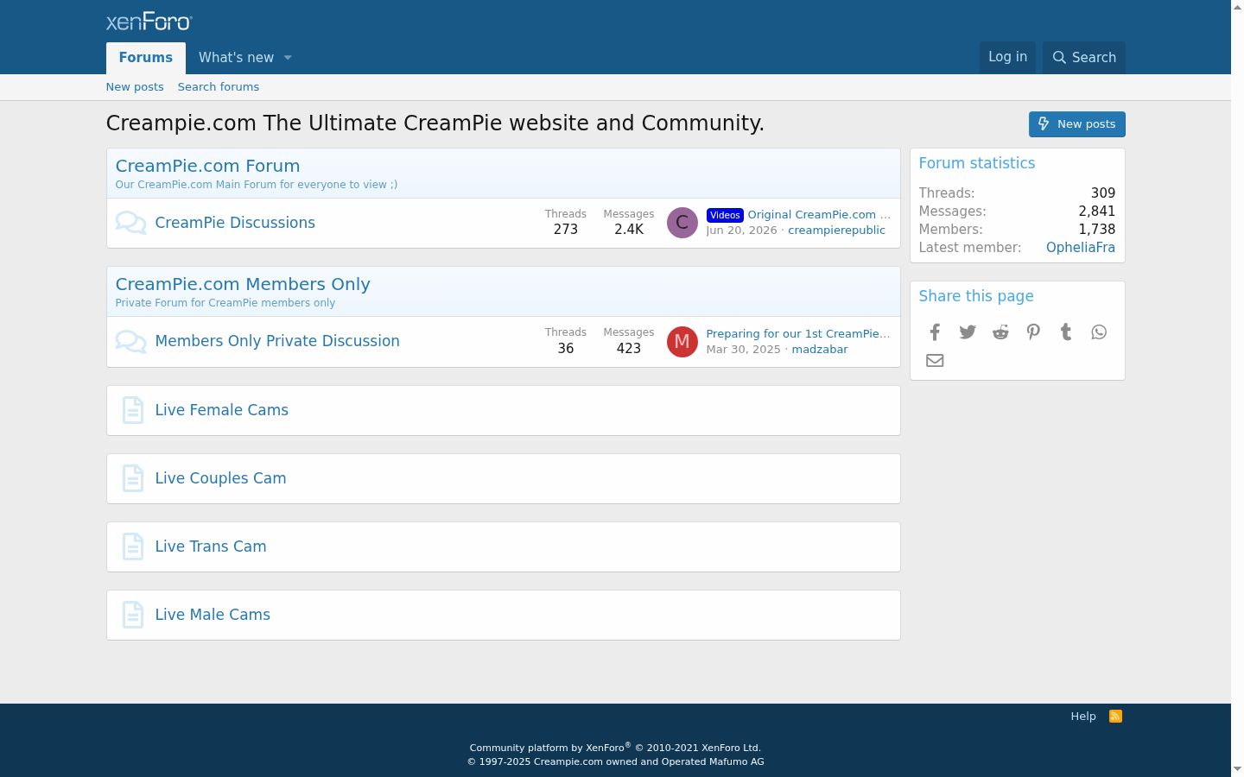Click the 423 messages count
The height and width of the screenshot is (777, 1244).
click(629, 349)
